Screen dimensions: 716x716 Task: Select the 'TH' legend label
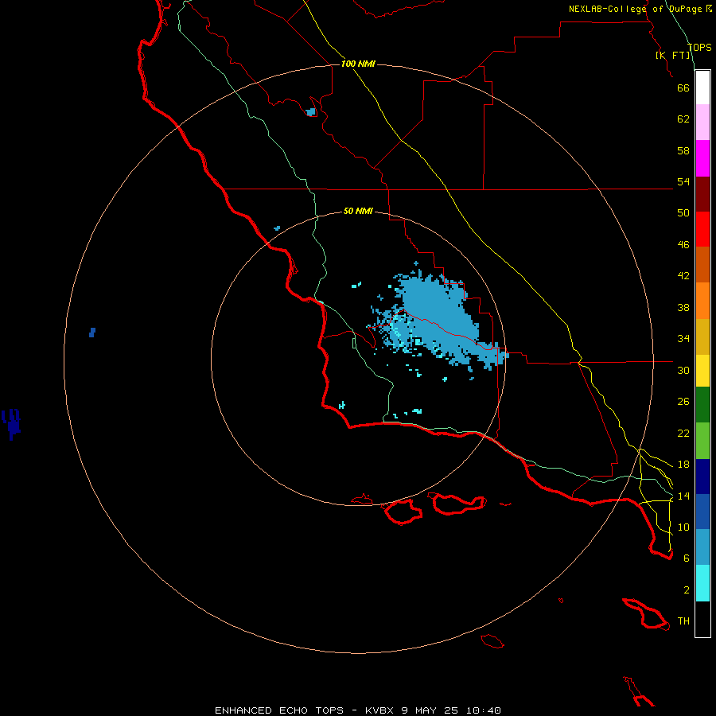coord(683,621)
